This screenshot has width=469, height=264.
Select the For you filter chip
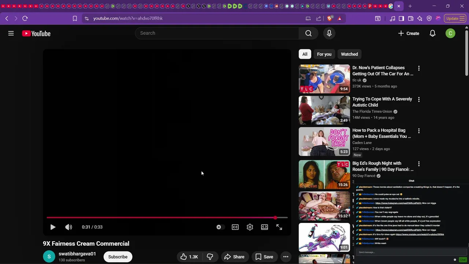pyautogui.click(x=324, y=54)
